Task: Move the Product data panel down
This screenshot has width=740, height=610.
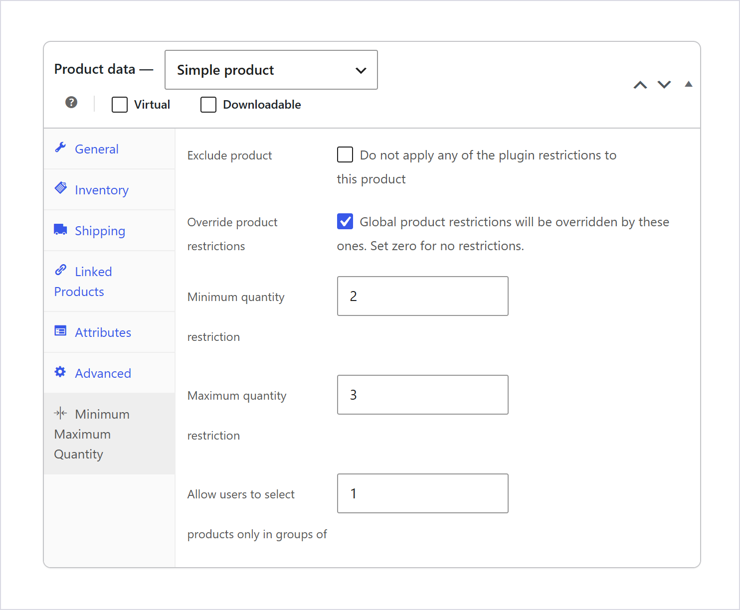Action: click(x=664, y=85)
